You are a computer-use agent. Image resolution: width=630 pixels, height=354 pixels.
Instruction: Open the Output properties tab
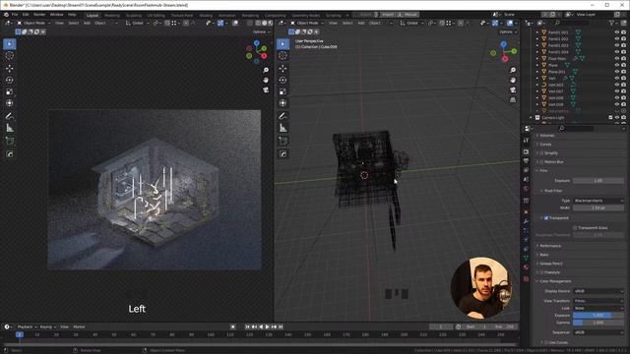click(x=526, y=160)
